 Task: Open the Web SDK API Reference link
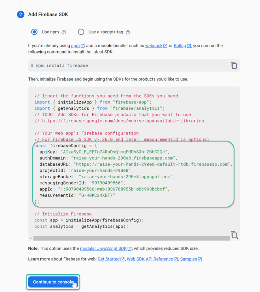[x=150, y=259]
